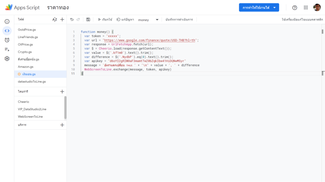The width and height of the screenshot is (325, 182).
Task: Click the Undo arrow in toolbar
Action: click(72, 19)
